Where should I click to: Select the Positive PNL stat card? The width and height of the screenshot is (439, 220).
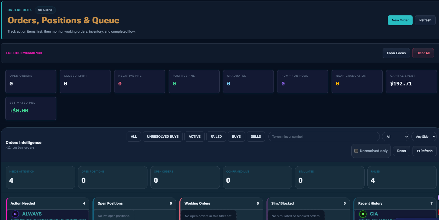click(194, 81)
